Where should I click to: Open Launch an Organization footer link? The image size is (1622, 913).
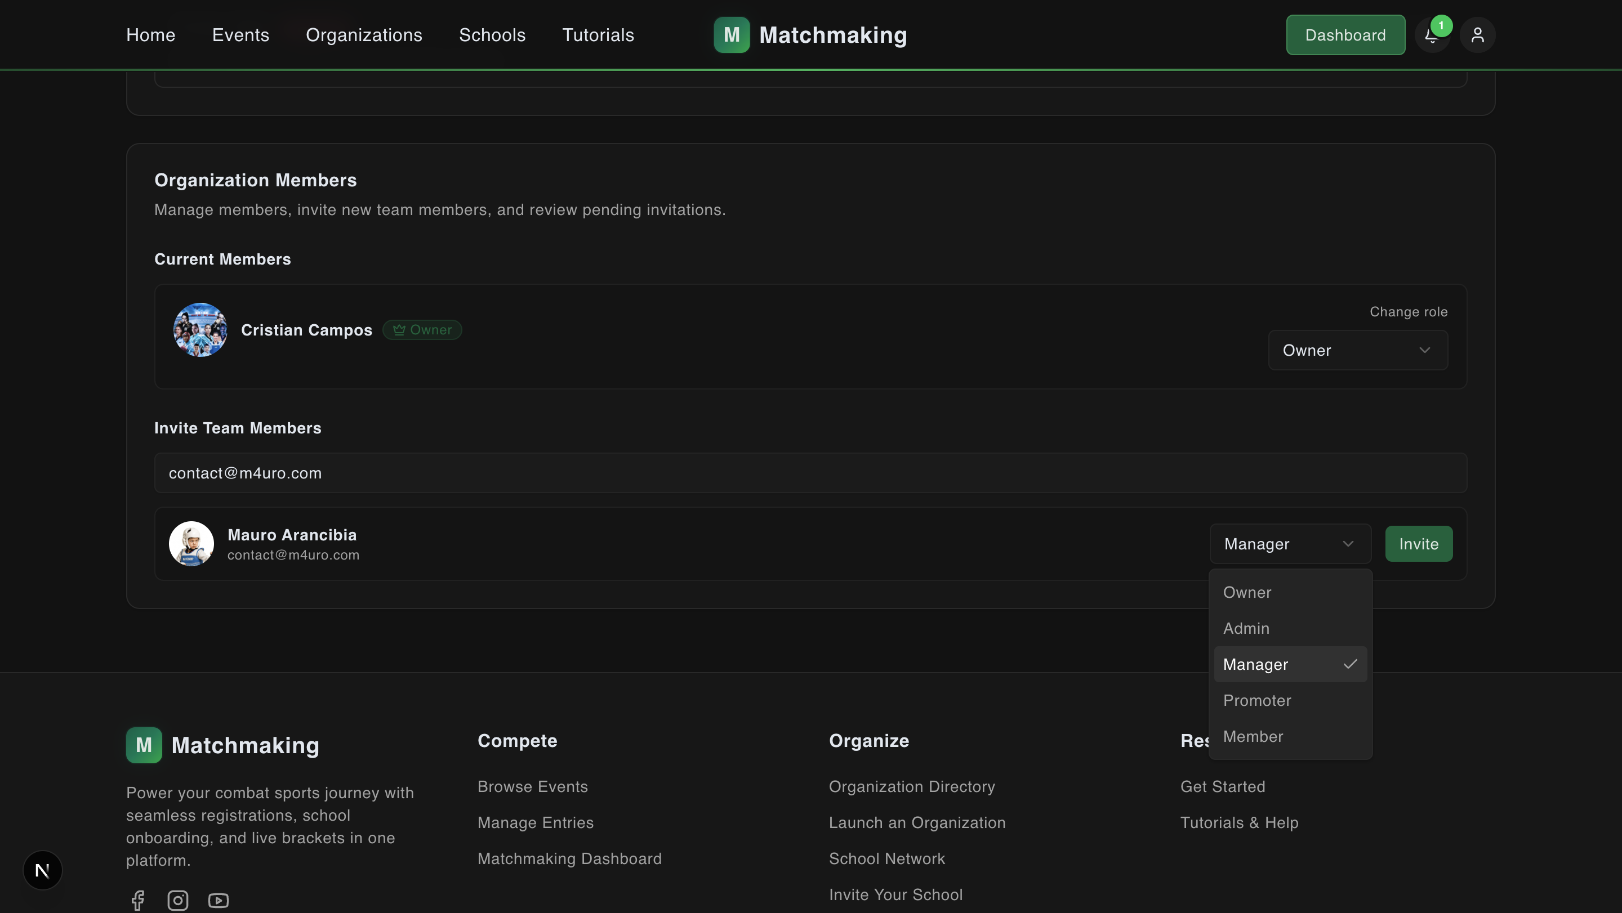coord(917,822)
